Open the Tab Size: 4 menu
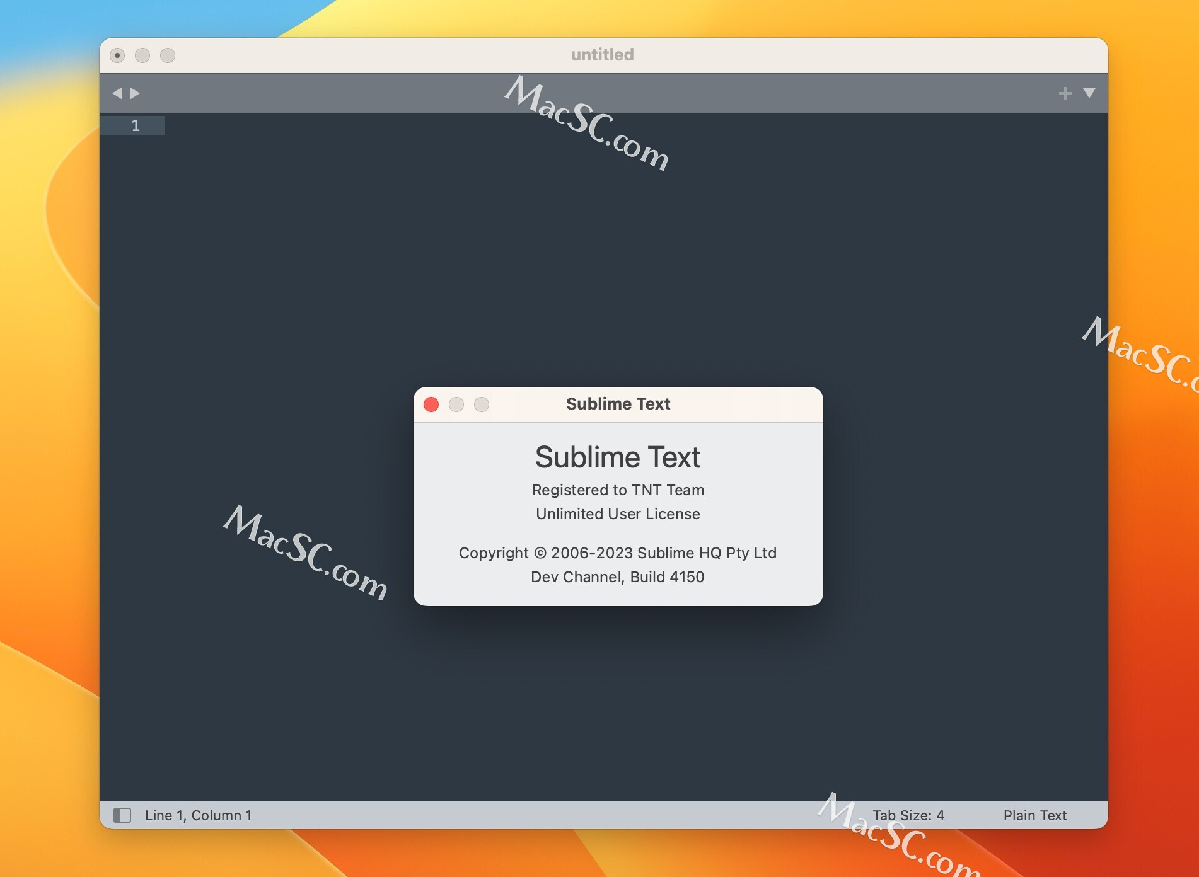Image resolution: width=1199 pixels, height=877 pixels. pos(908,815)
